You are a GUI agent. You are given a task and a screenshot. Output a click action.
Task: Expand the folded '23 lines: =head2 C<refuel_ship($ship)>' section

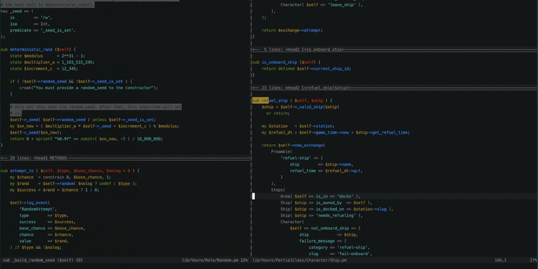pyautogui.click(x=395, y=88)
